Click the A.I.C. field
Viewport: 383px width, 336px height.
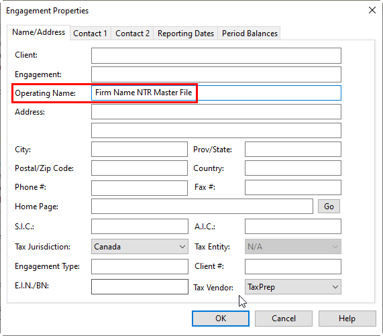[x=293, y=227]
